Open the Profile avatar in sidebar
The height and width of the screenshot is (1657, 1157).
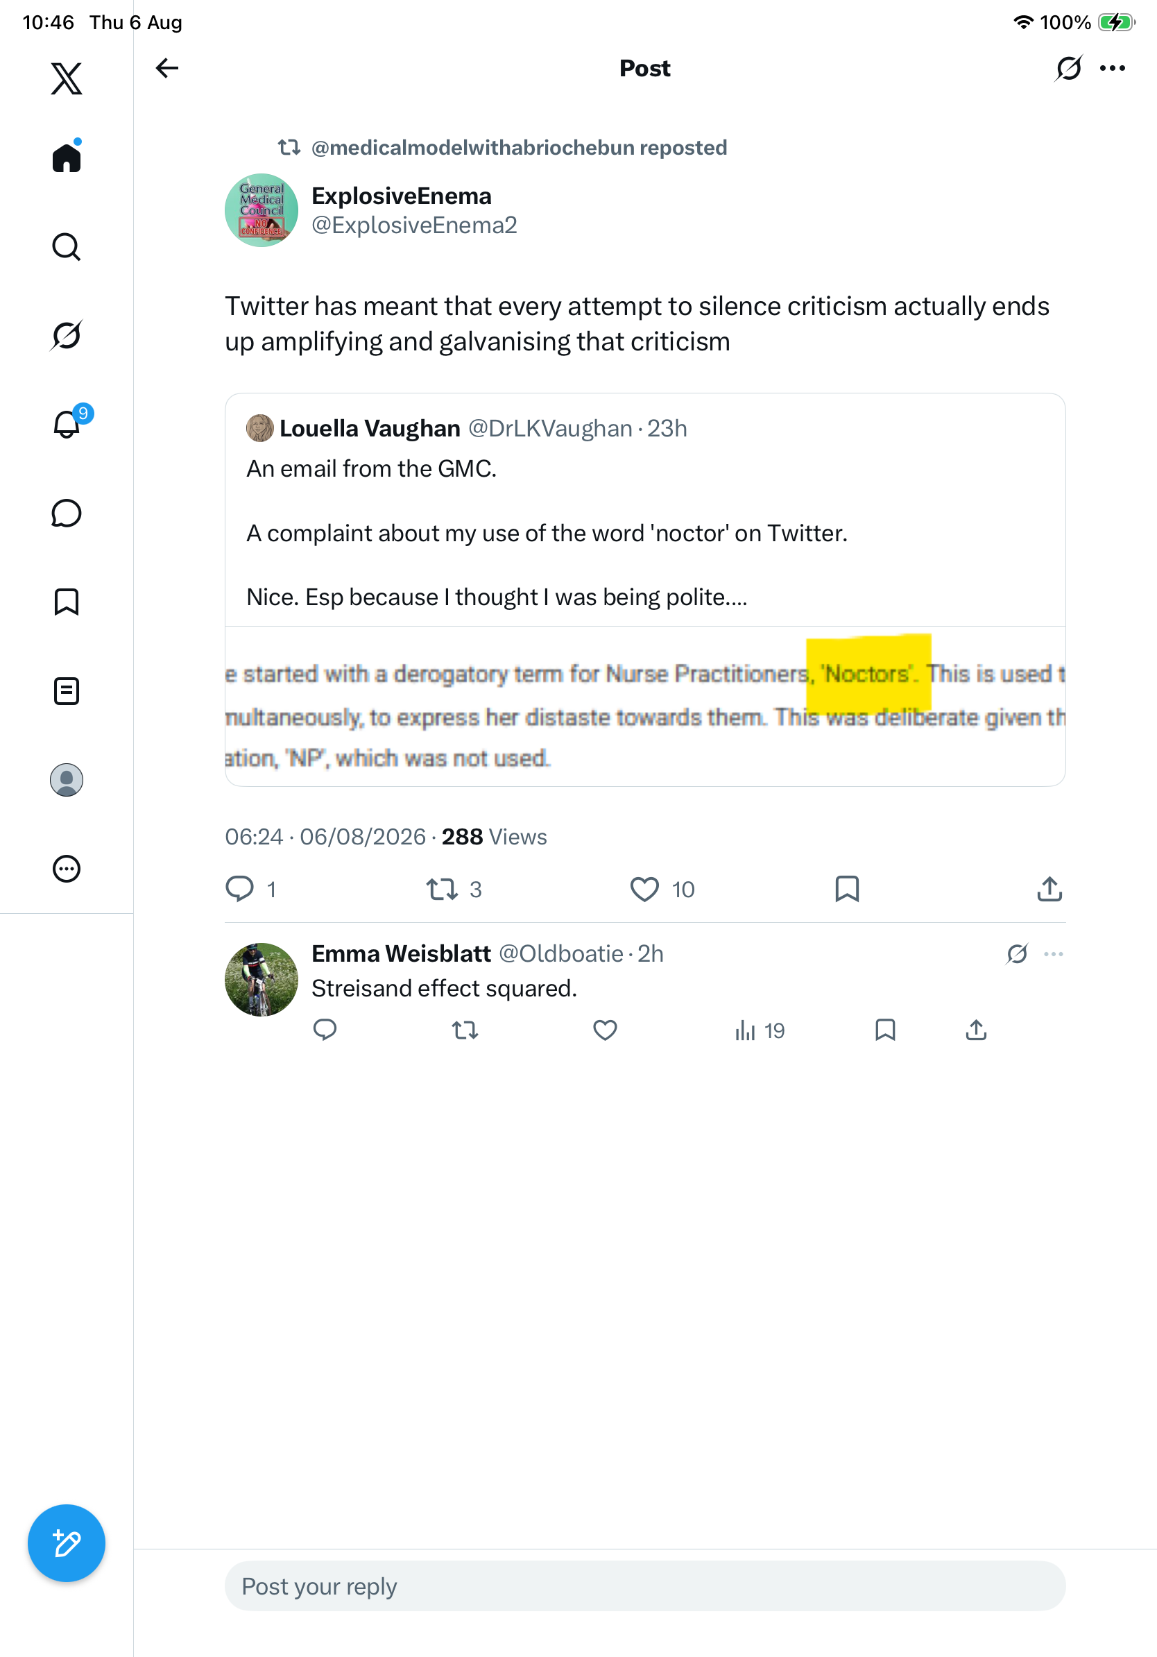pyautogui.click(x=67, y=780)
